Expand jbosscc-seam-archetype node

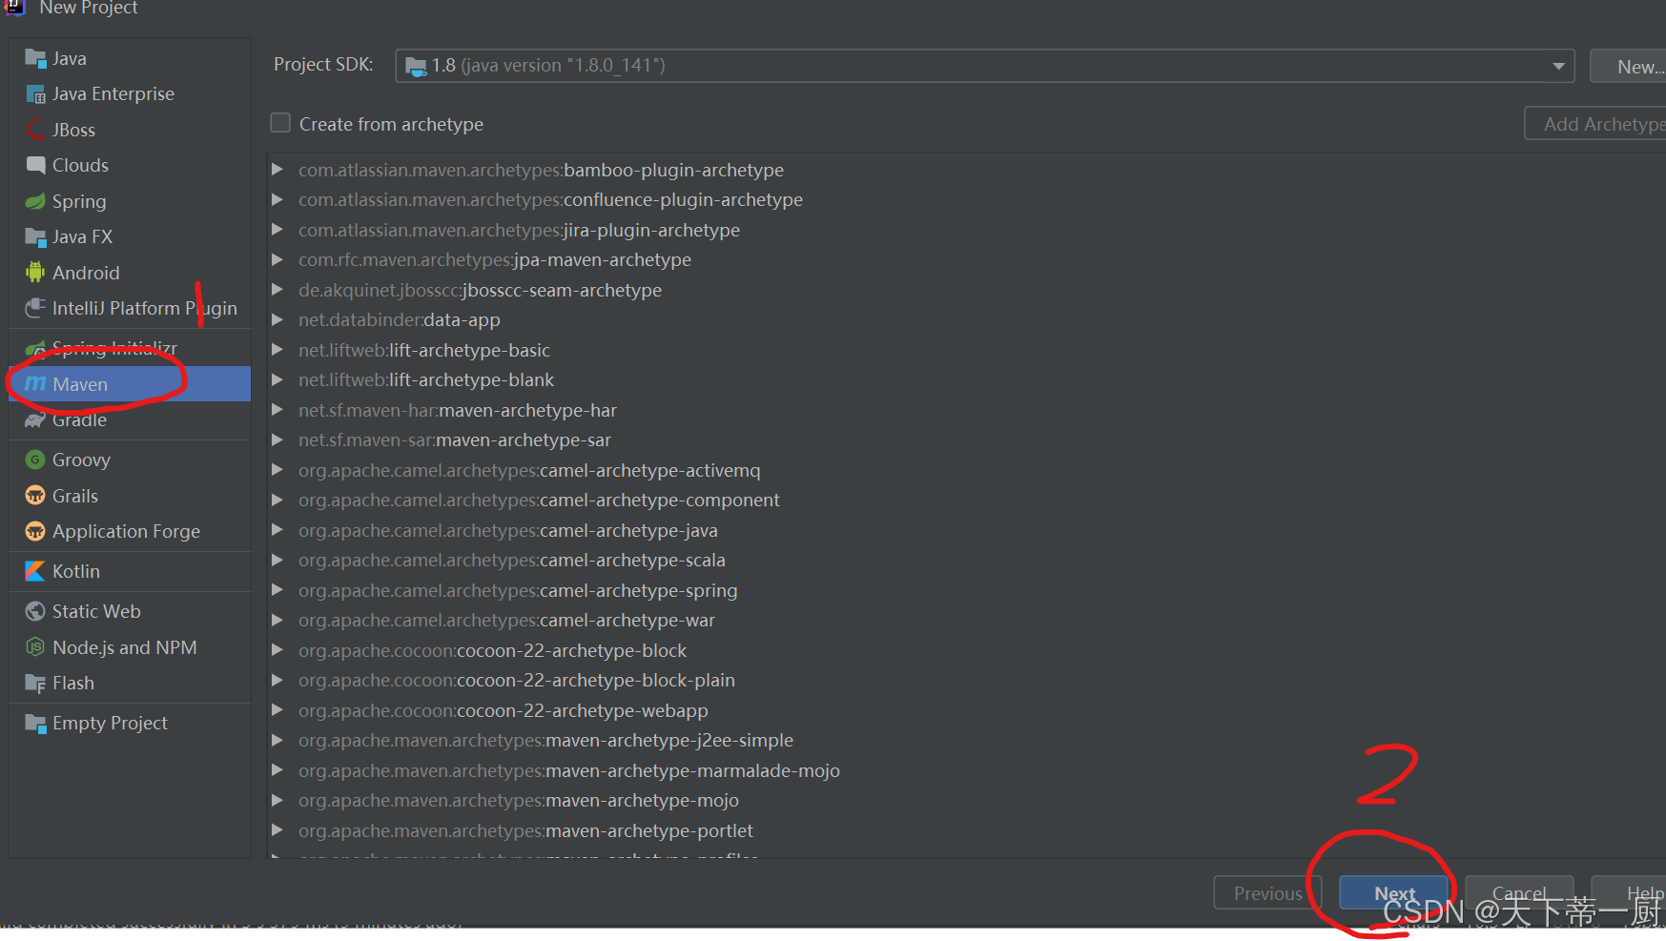tap(278, 290)
